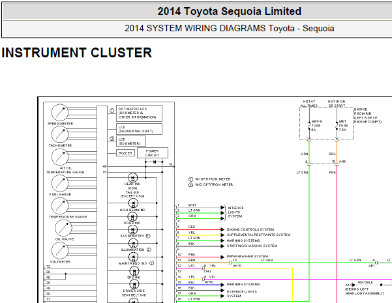Click the 'AE1' connector label
392x303 pixels.
tap(372, 266)
